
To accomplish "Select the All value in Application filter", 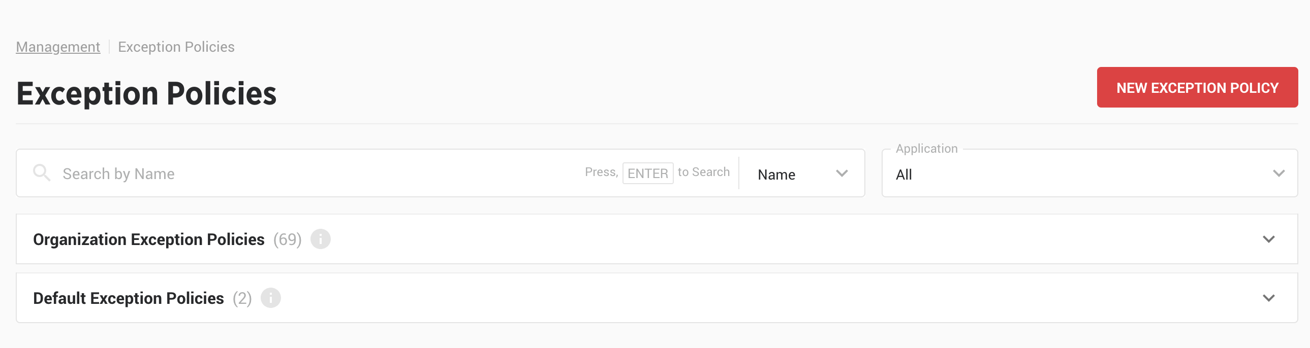I will [903, 175].
